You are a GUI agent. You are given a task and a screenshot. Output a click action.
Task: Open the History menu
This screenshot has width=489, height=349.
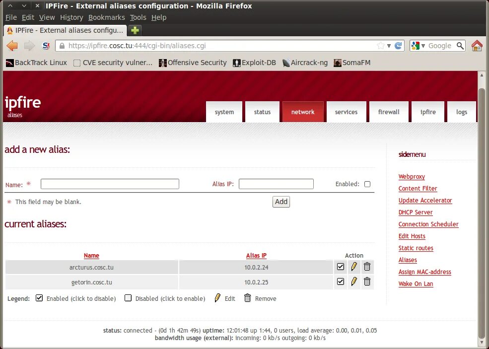click(71, 17)
